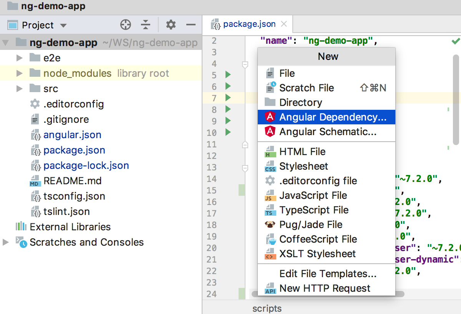Select Angular Dependency... from New menu
Viewport: 461px width, 314px height.
[333, 117]
